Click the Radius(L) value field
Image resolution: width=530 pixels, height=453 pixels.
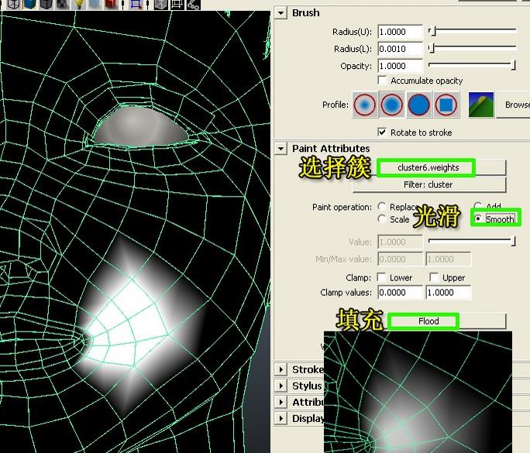400,49
